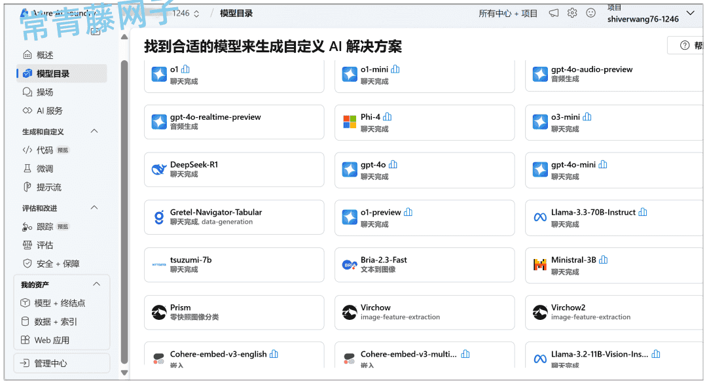The width and height of the screenshot is (707, 384).
Task: Click the sidebar scrollbar up arrow
Action: click(124, 37)
